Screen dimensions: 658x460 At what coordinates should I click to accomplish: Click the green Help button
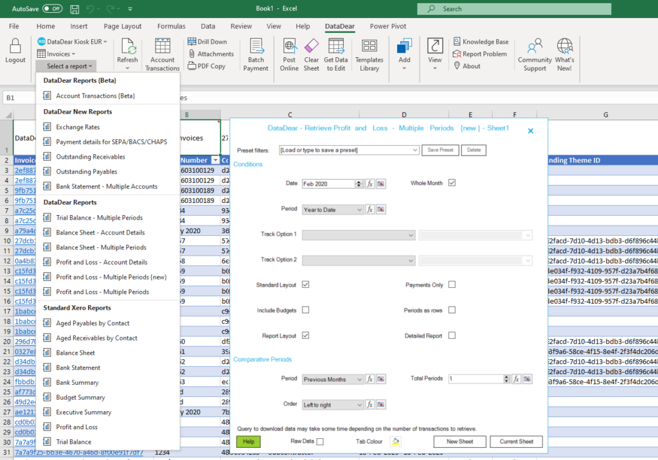coord(249,441)
